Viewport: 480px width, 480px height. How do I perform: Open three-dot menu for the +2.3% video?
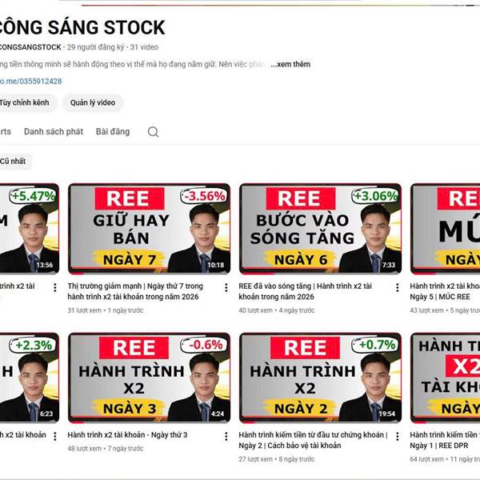click(x=54, y=436)
